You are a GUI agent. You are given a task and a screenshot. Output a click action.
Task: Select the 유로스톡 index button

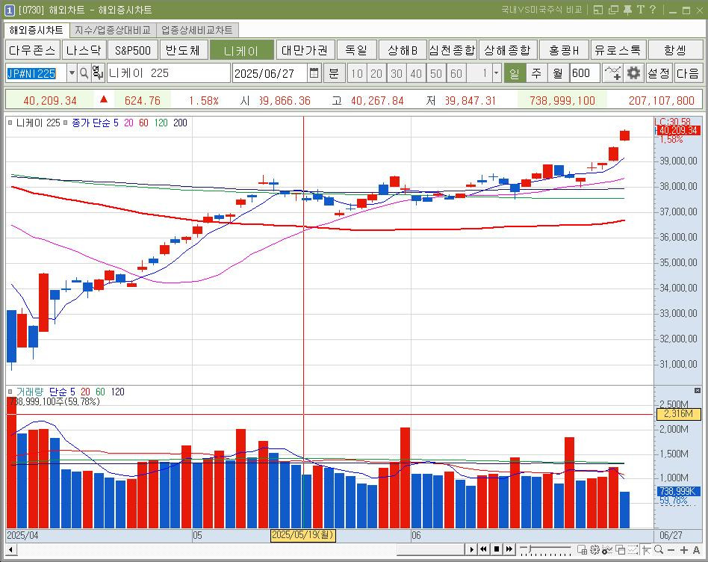click(618, 49)
